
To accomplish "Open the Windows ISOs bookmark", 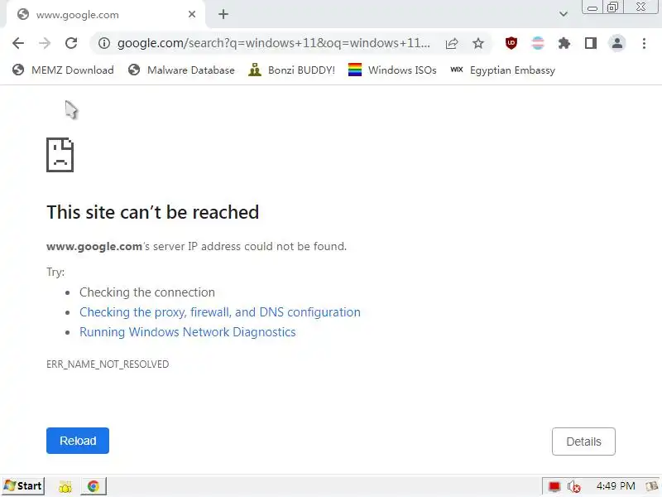I will click(392, 70).
